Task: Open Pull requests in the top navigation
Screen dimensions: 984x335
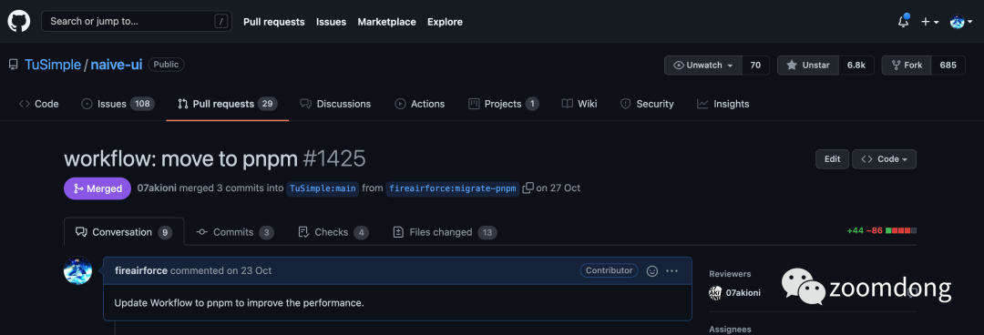Action: click(274, 22)
